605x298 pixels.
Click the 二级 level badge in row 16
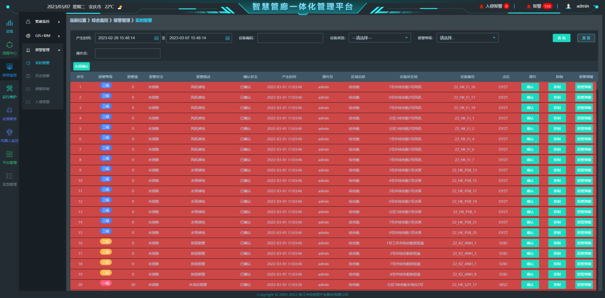106,242
